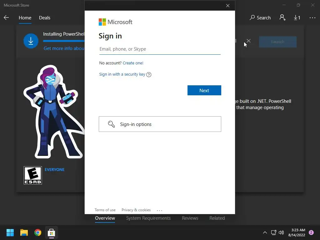This screenshot has height=240, width=320.
Task: Open the Home tab in Microsoft Store
Action: point(25,18)
